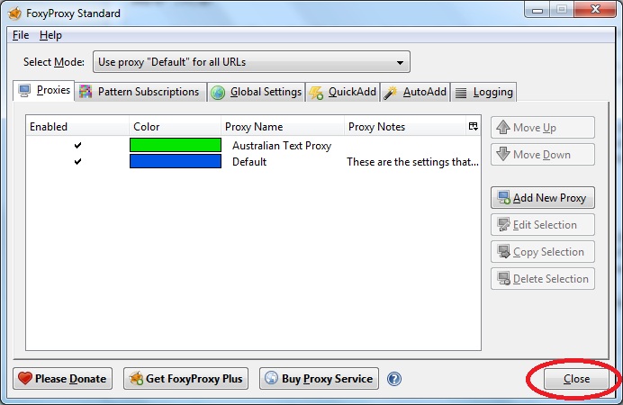Open the Global Settings tab
Screen dimensions: 623x405
(257, 92)
